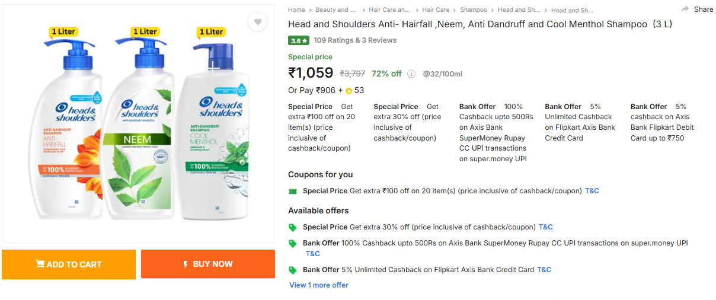This screenshot has height=300, width=716.
Task: Click the green coupon ticket icon
Action: point(292,192)
